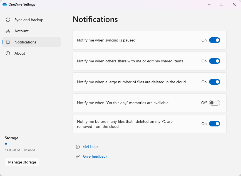
Task: Click "51.0 GB of 1 TB used" text
Action: [x=20, y=150]
